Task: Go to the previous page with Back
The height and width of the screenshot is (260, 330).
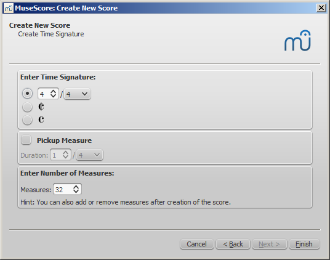Action: (233, 244)
